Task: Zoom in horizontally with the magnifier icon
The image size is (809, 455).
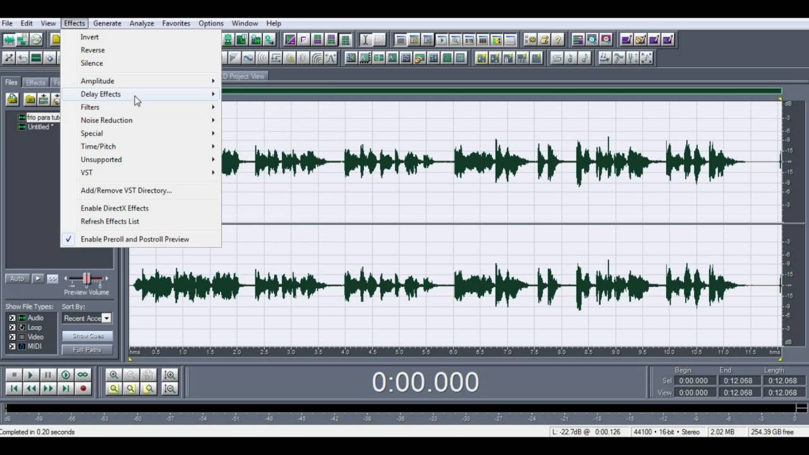Action: point(114,375)
